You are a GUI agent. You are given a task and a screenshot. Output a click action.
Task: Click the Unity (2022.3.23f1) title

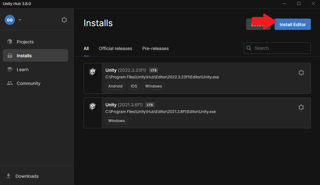click(x=126, y=70)
